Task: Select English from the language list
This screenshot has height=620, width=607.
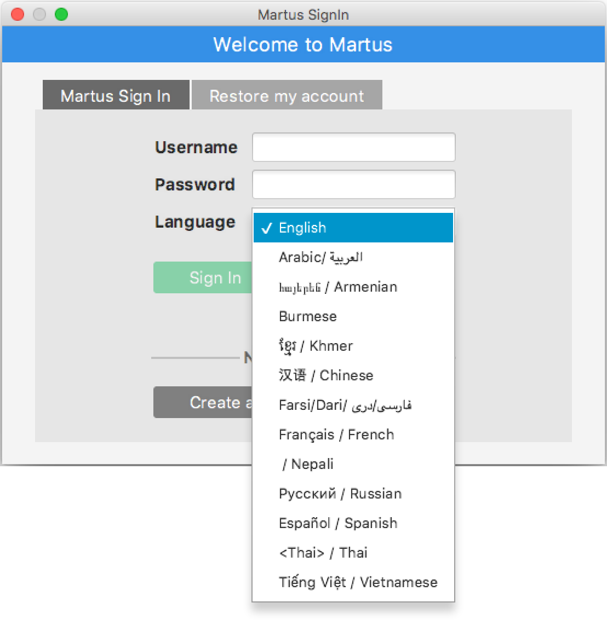Action: [x=353, y=228]
